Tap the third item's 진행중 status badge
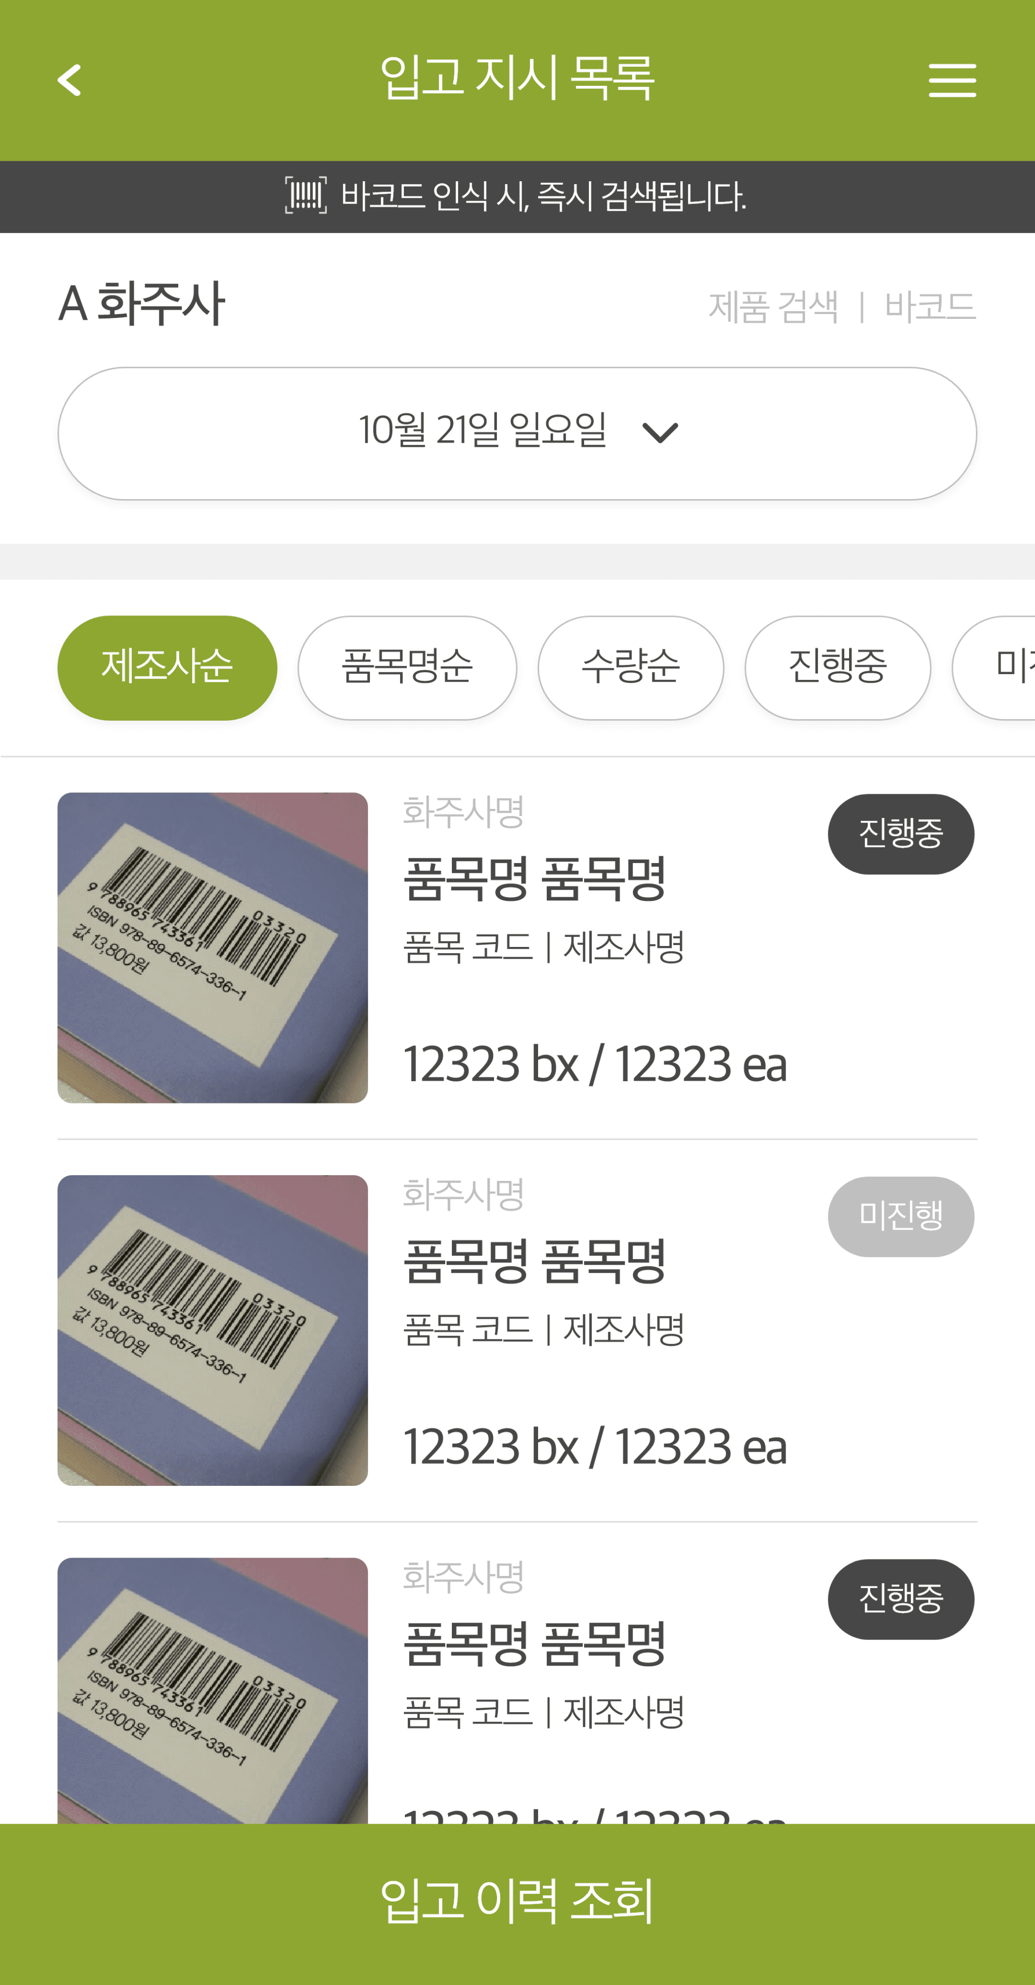Image resolution: width=1035 pixels, height=1985 pixels. click(x=900, y=1599)
